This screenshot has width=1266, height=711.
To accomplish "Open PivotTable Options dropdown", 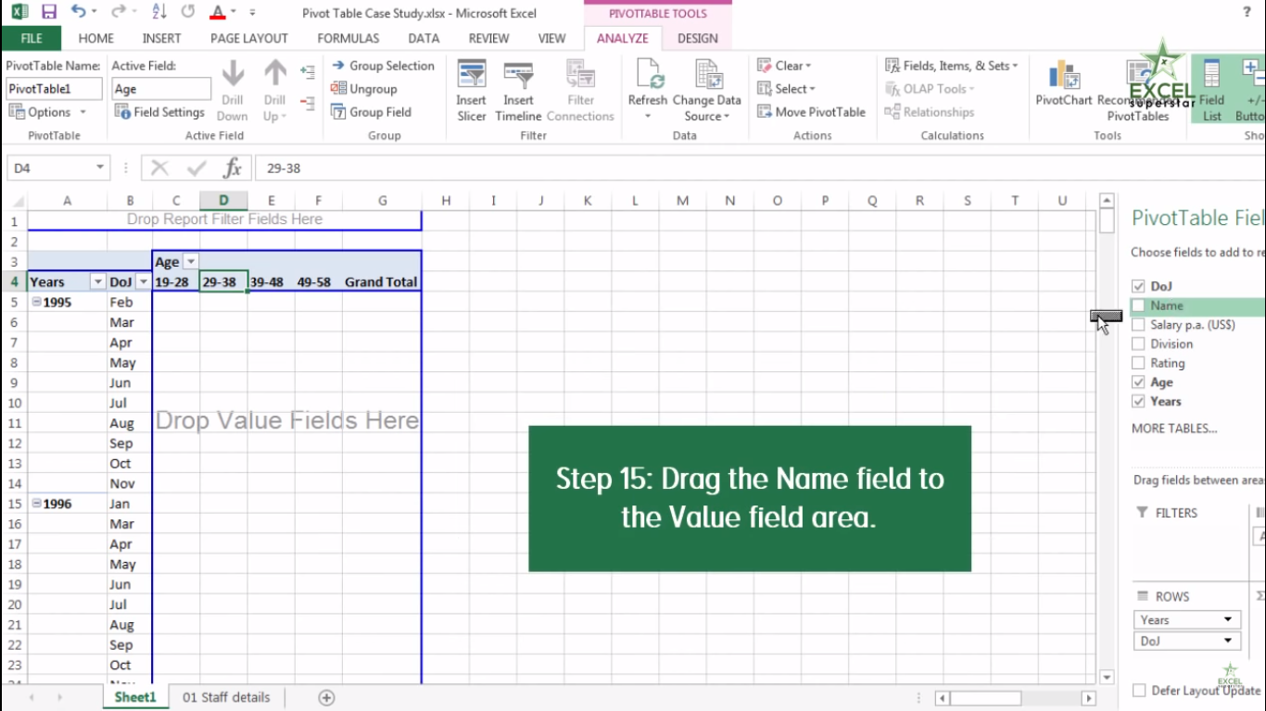I will [x=48, y=112].
